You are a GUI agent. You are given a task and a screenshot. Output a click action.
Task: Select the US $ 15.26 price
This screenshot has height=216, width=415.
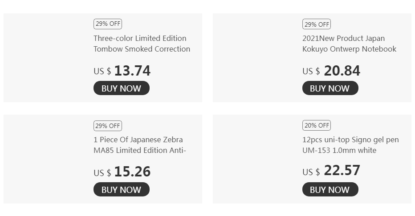click(122, 172)
